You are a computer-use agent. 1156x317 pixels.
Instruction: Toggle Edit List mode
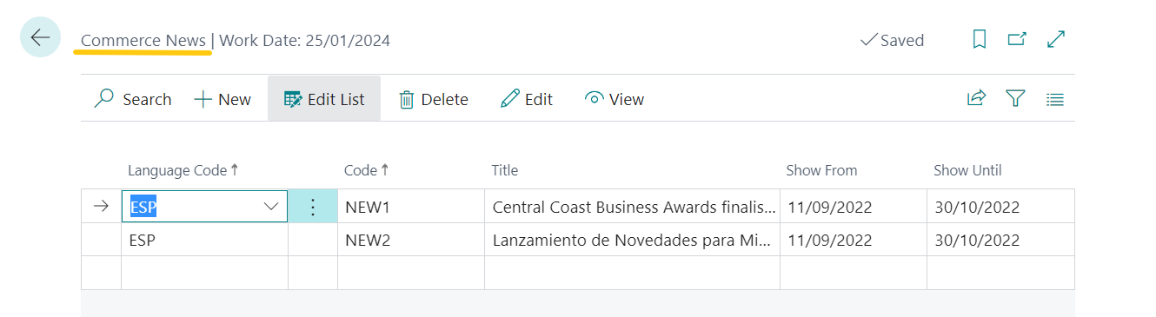point(324,99)
